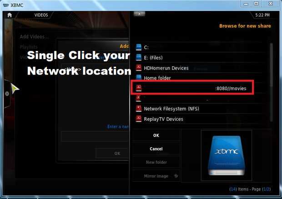Click the C: drive icon
Screen dimensions: 282x199
139,47
